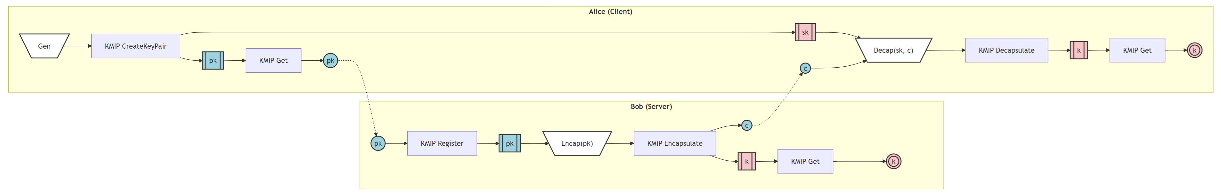Viewport: 1221px width, 195px height.
Task: Click the KMIP Encapsulate box
Action: [x=675, y=143]
